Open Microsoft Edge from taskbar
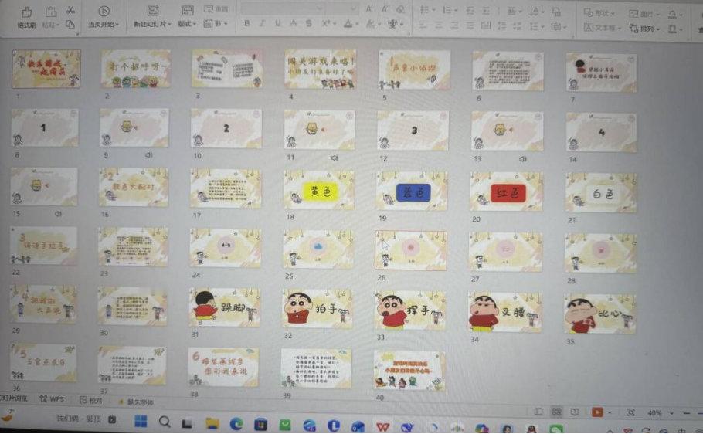 point(236,423)
